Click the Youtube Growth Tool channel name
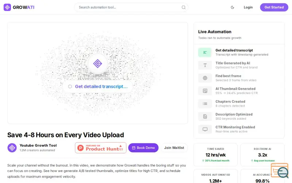Viewport: 292px width, 183px height. (x=38, y=145)
